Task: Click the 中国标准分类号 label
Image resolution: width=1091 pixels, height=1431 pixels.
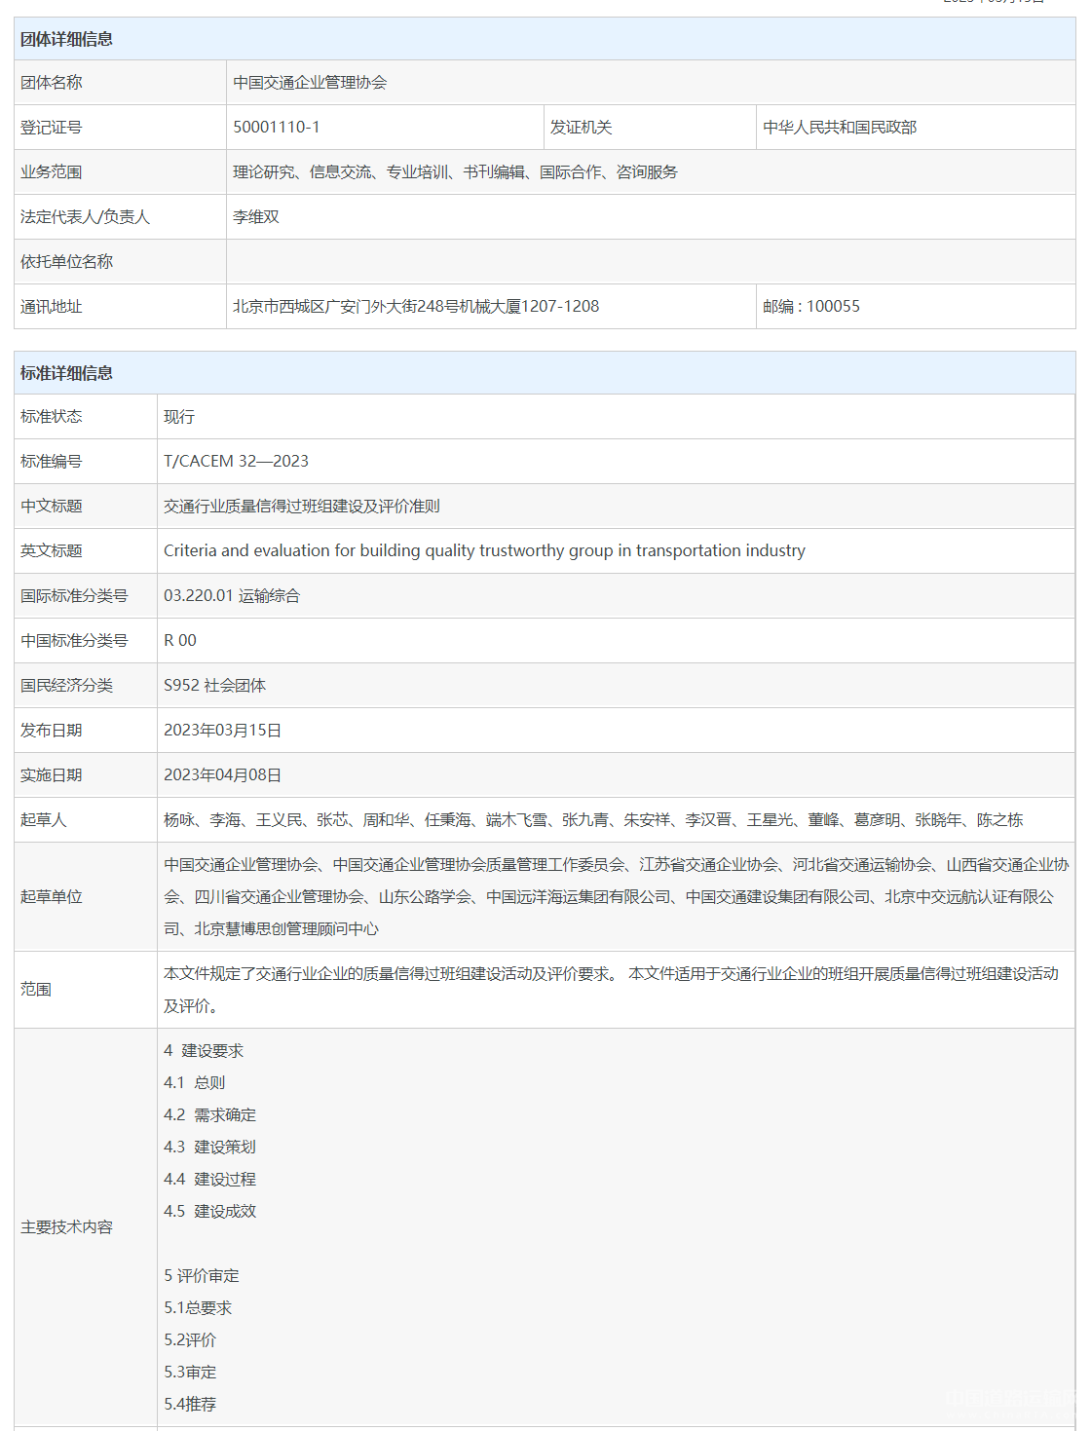Action: pyautogui.click(x=74, y=641)
